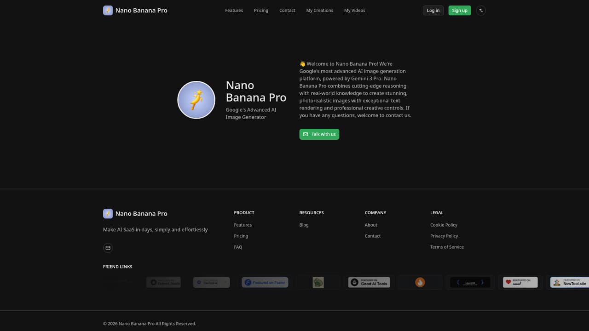Open the Privacy Policy link

coord(445,236)
